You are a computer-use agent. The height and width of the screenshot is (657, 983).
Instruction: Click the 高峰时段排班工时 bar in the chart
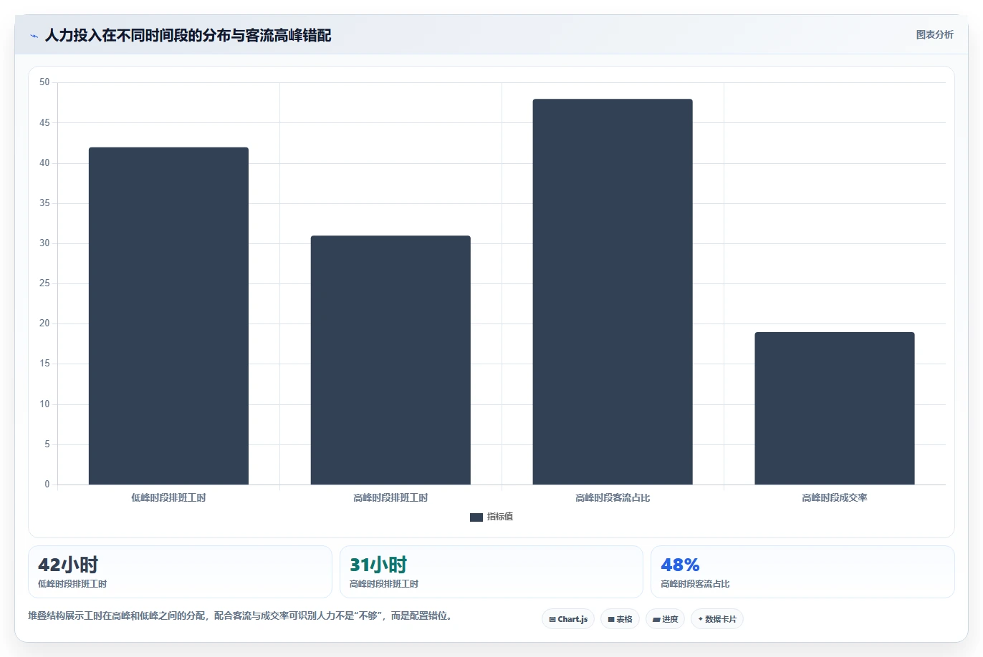390,360
